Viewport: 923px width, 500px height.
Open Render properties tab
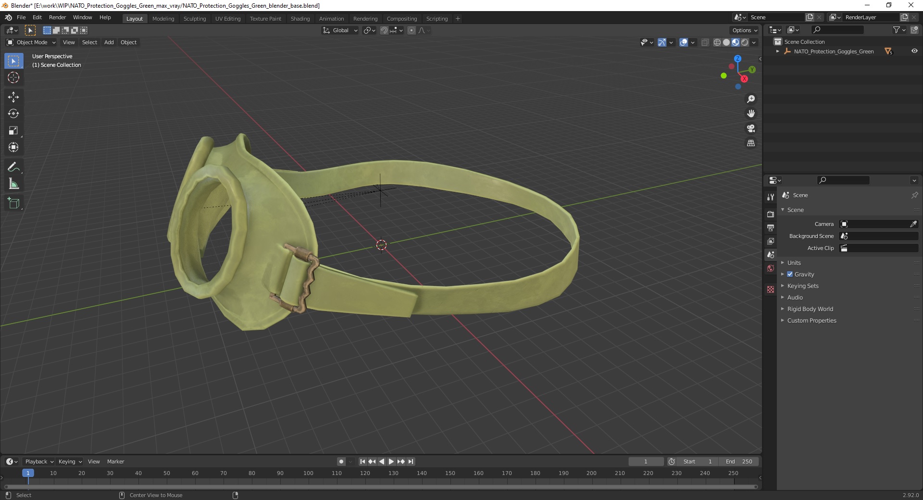point(771,214)
